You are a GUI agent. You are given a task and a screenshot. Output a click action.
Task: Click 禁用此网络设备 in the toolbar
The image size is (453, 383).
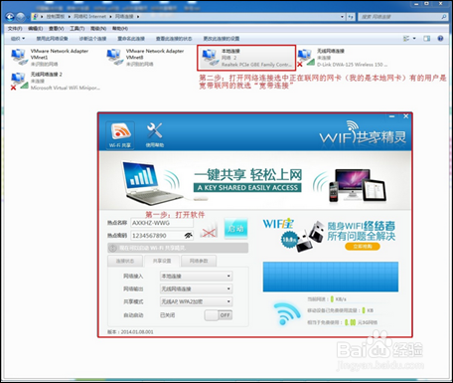(52, 39)
